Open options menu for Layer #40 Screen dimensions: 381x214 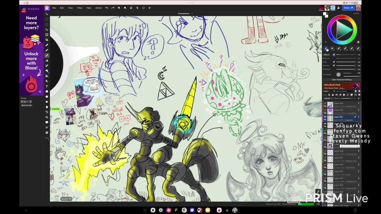point(359,103)
